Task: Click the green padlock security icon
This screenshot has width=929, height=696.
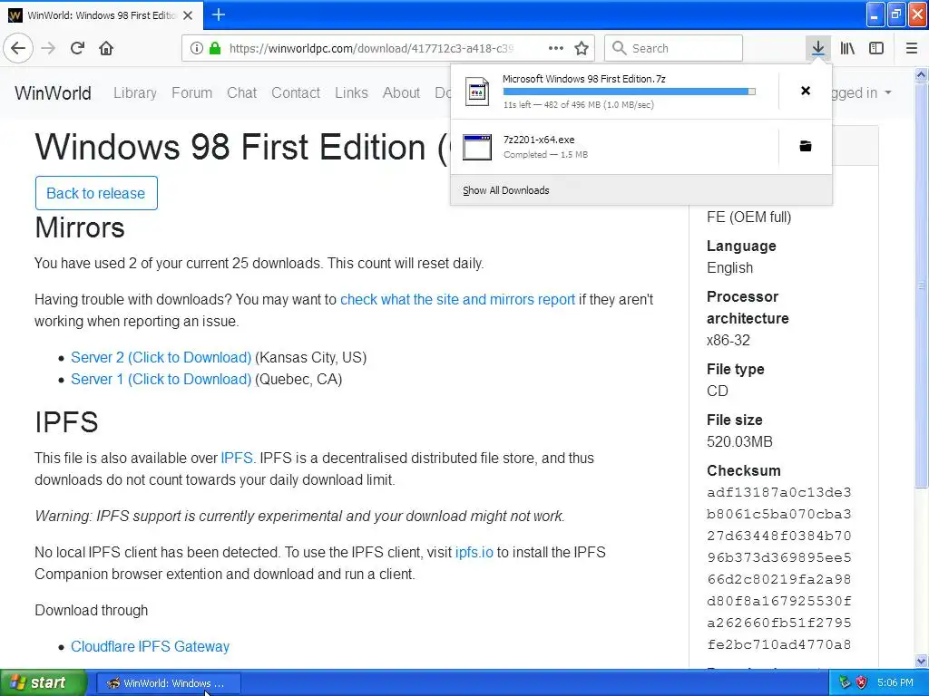Action: click(x=214, y=48)
